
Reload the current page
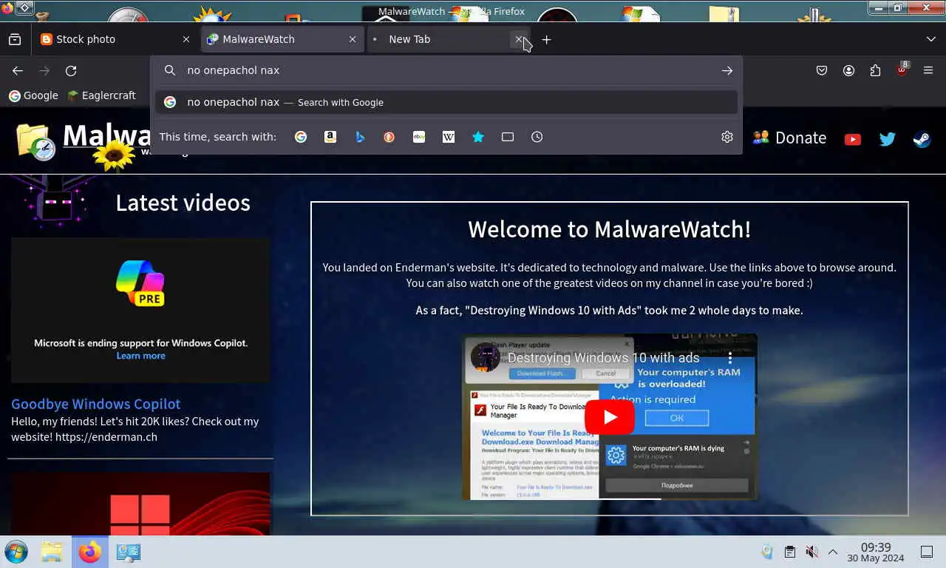pos(71,70)
